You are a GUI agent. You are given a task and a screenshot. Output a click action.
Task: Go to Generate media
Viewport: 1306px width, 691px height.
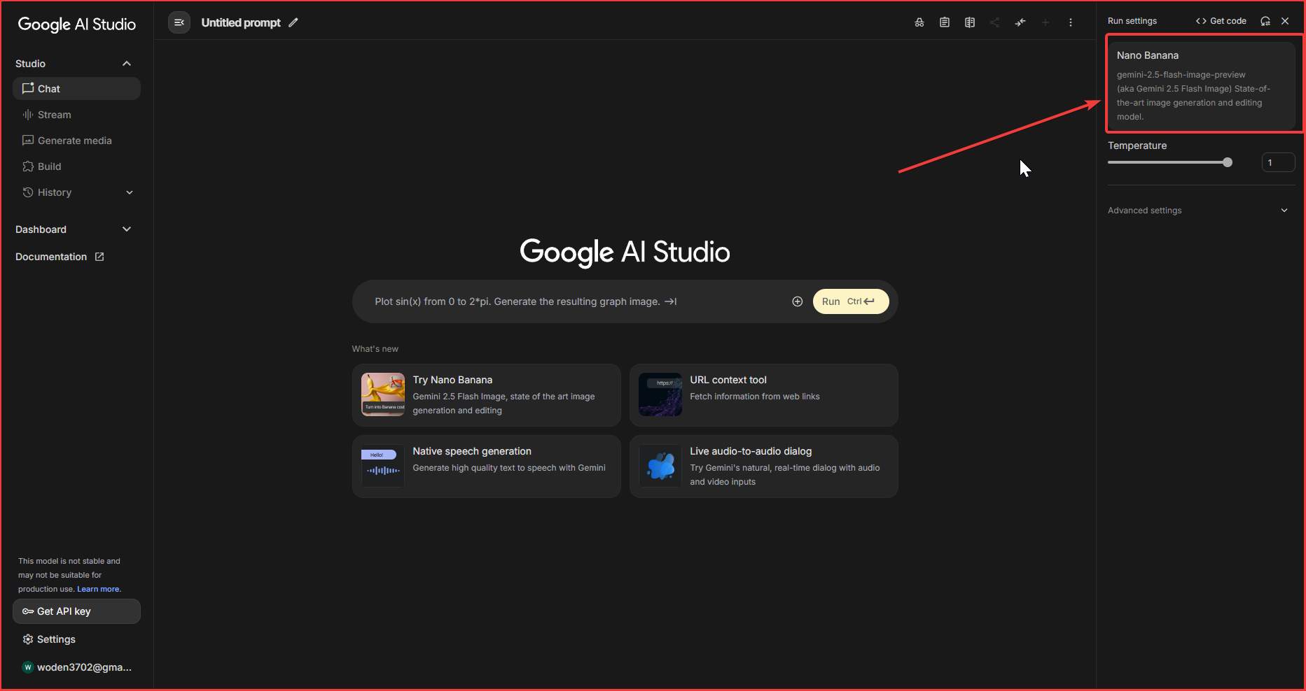click(76, 141)
